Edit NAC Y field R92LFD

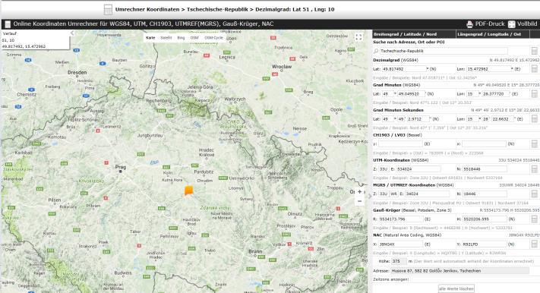point(485,244)
